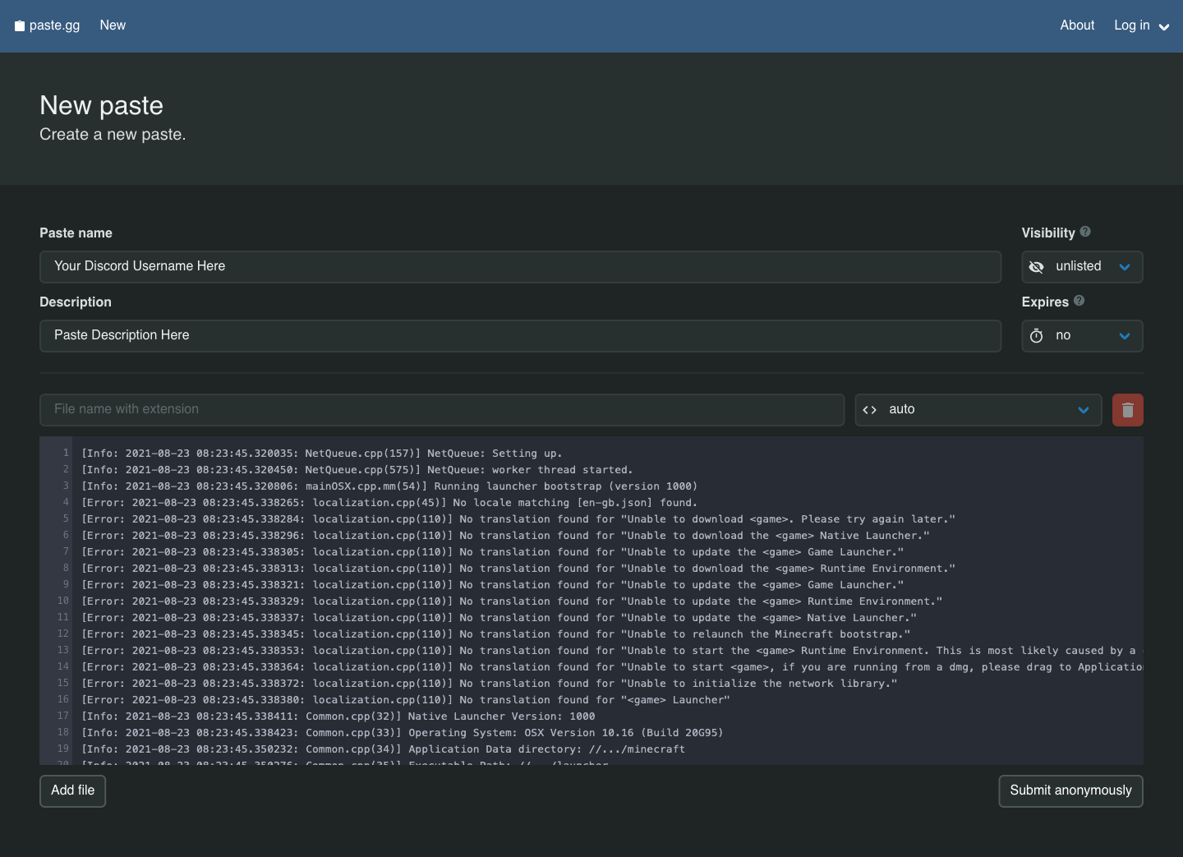Click the Paste Description input field
Screen dimensions: 1183x857
[519, 335]
